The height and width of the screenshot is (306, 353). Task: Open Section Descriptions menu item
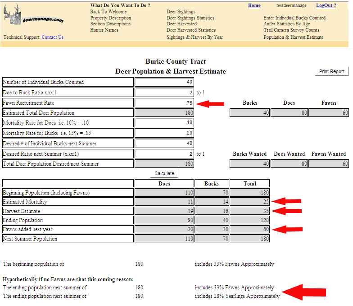pyautogui.click(x=110, y=23)
